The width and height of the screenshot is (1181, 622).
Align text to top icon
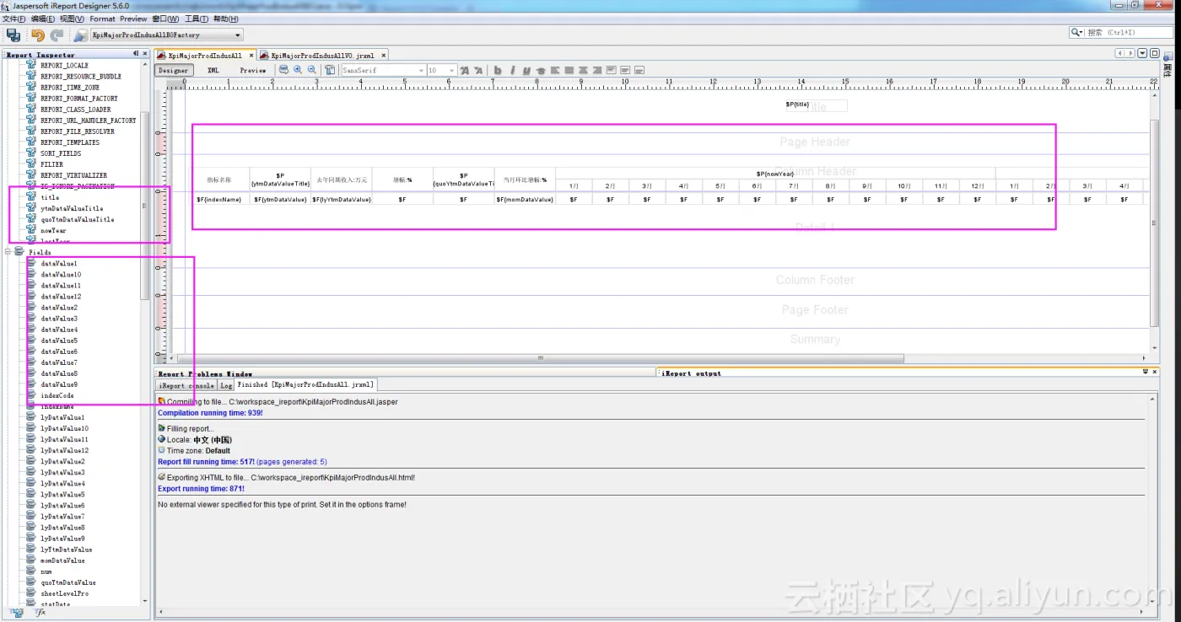pos(612,70)
